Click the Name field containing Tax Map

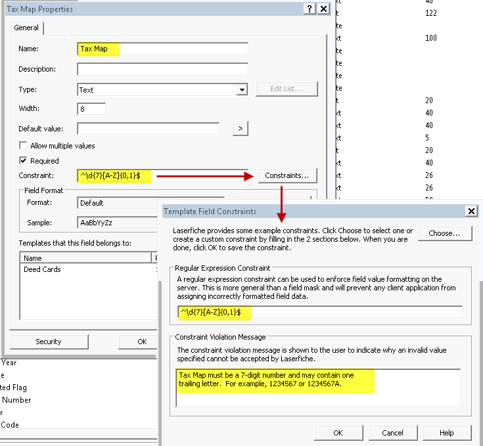point(163,49)
